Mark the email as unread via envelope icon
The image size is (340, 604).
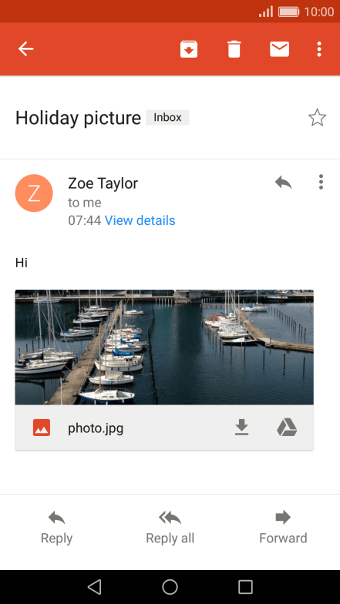[x=279, y=49]
